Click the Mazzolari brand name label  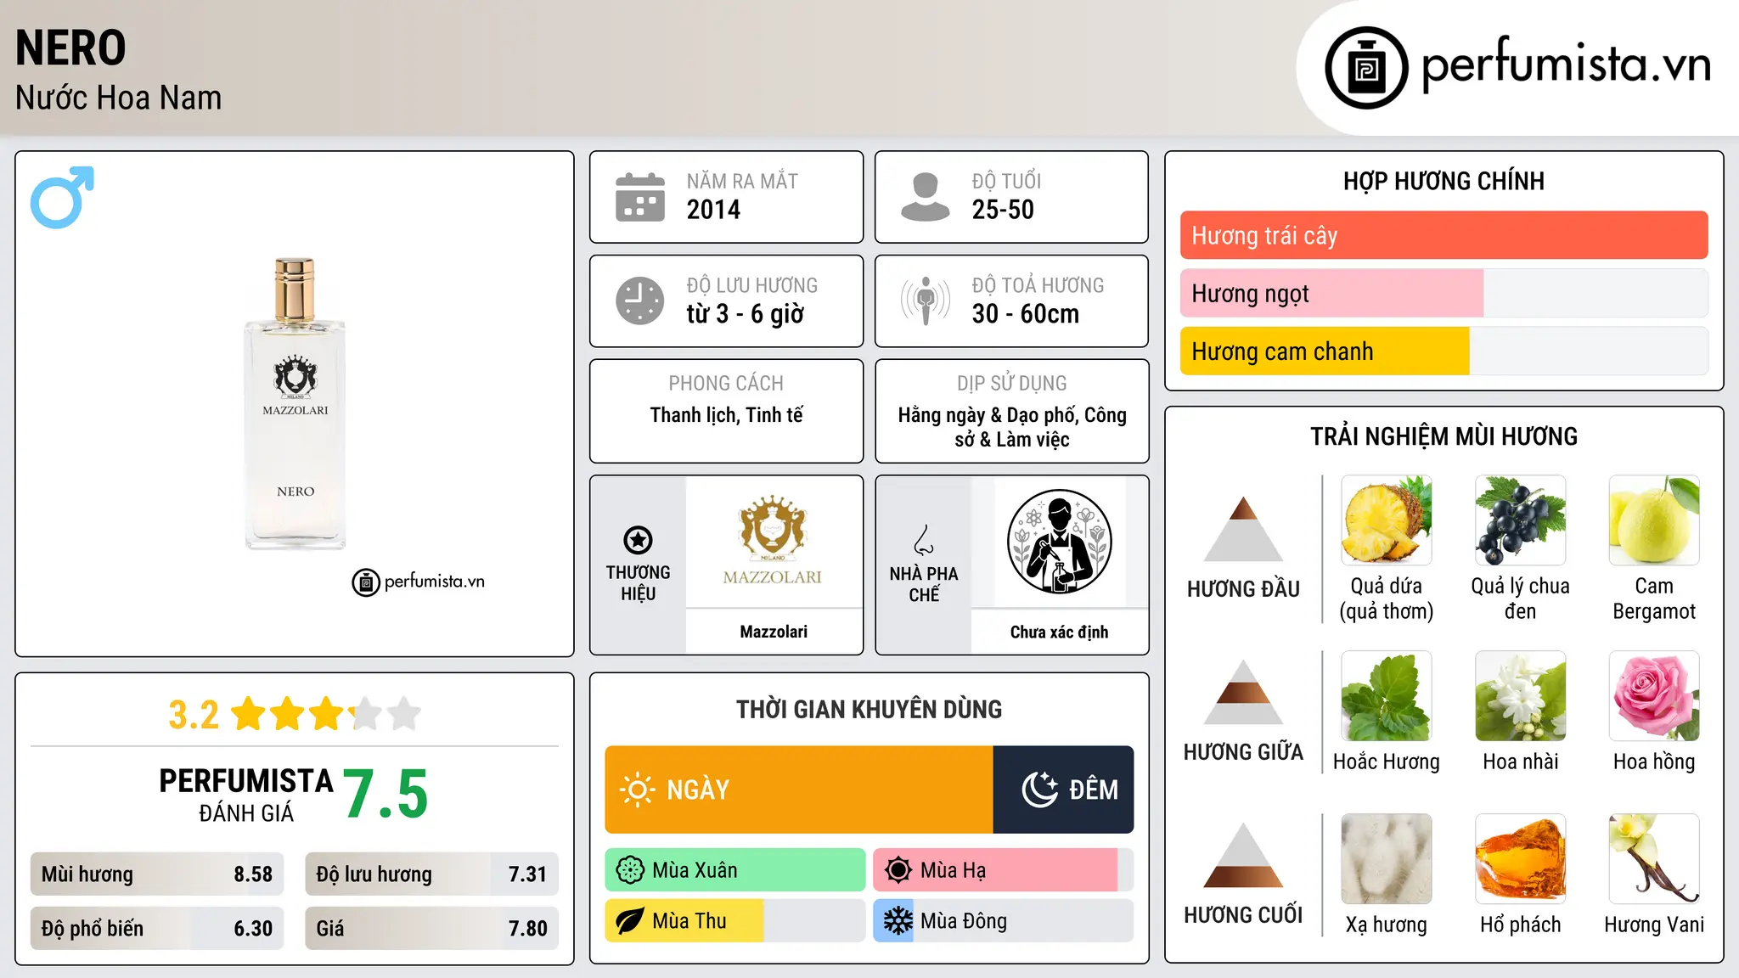[x=774, y=632]
